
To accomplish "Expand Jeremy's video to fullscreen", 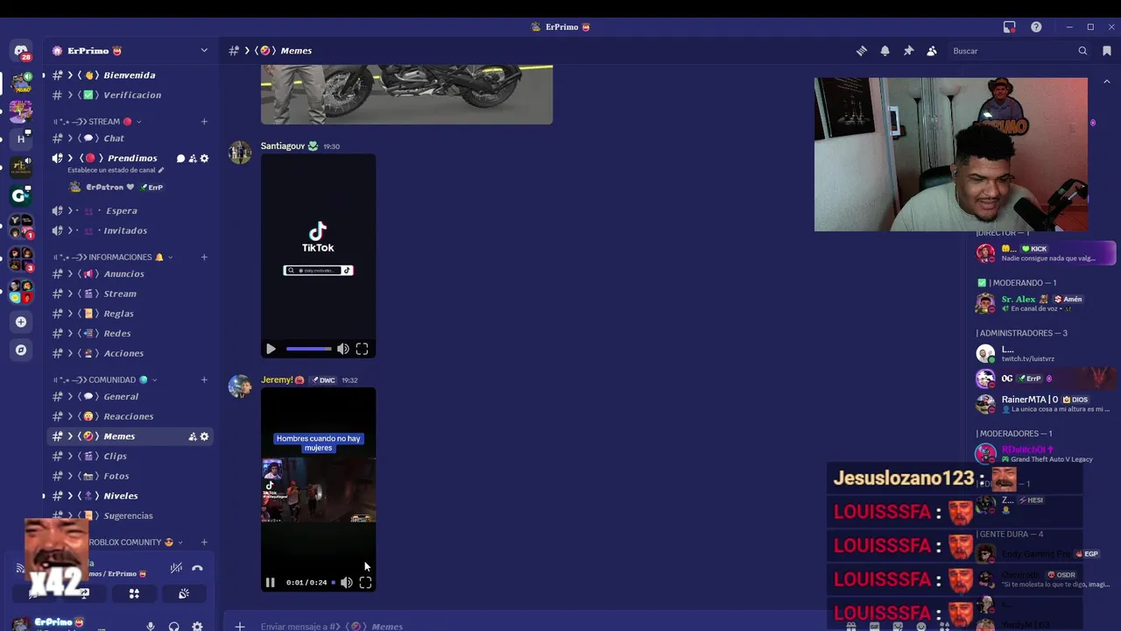I will (x=365, y=582).
